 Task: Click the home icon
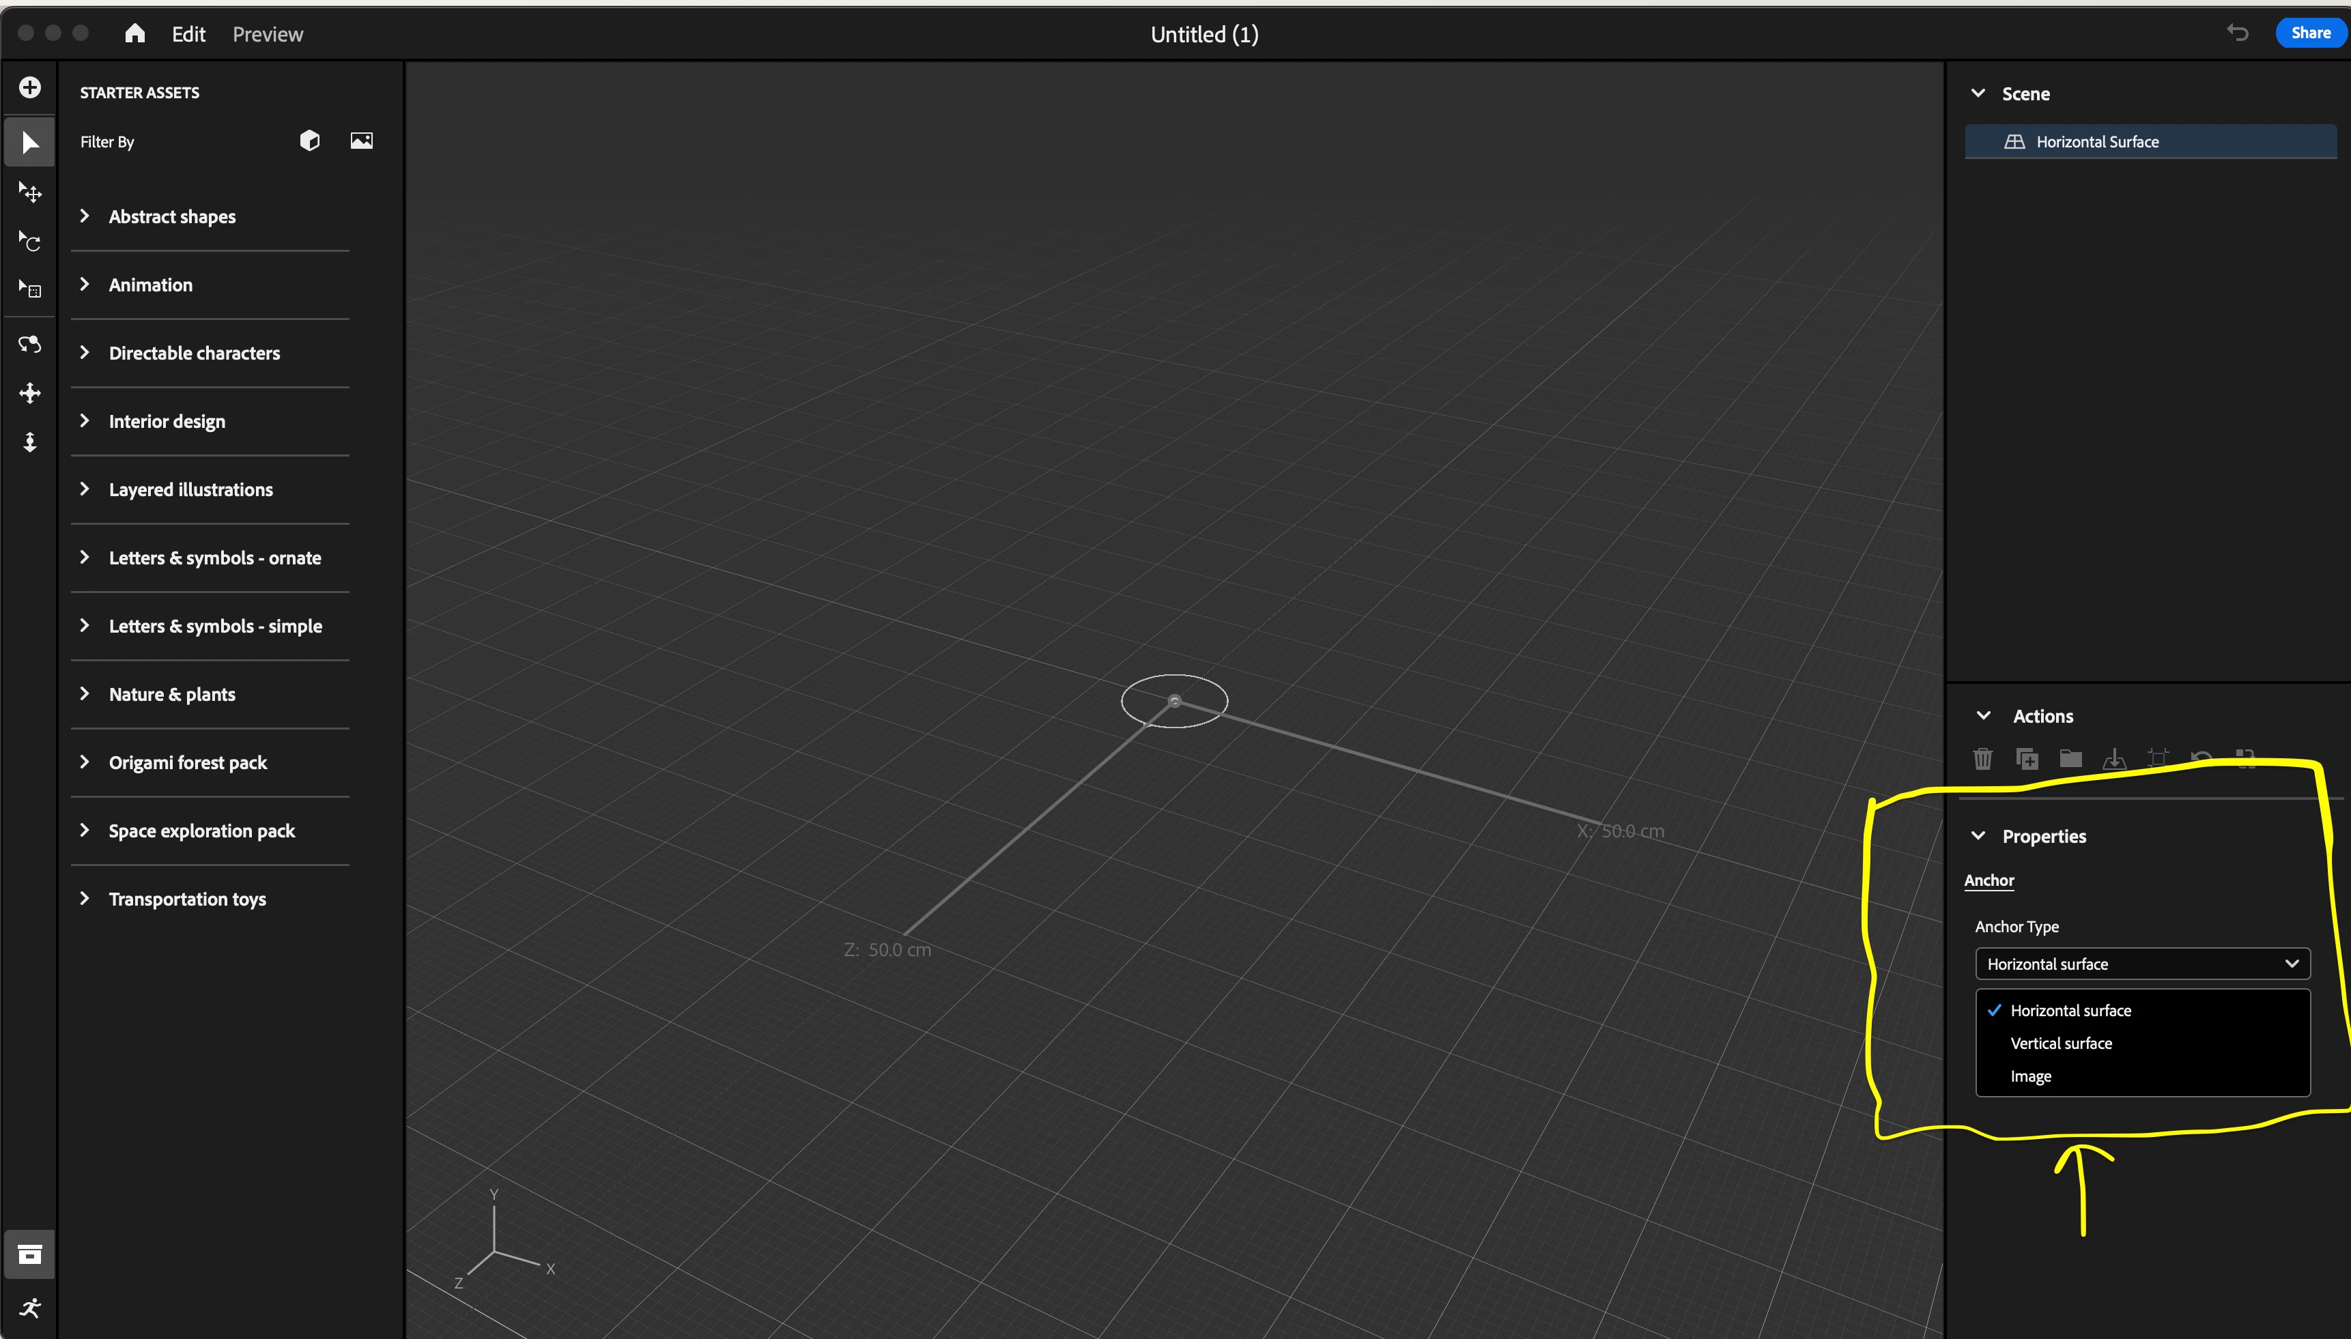[135, 34]
